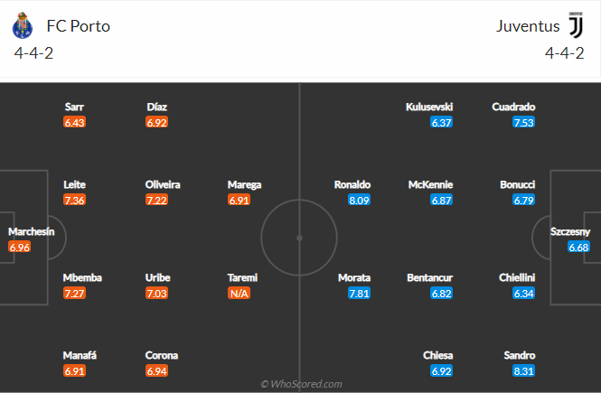Click Leite's 7.36 rating badge
This screenshot has width=601, height=393.
pyautogui.click(x=74, y=200)
